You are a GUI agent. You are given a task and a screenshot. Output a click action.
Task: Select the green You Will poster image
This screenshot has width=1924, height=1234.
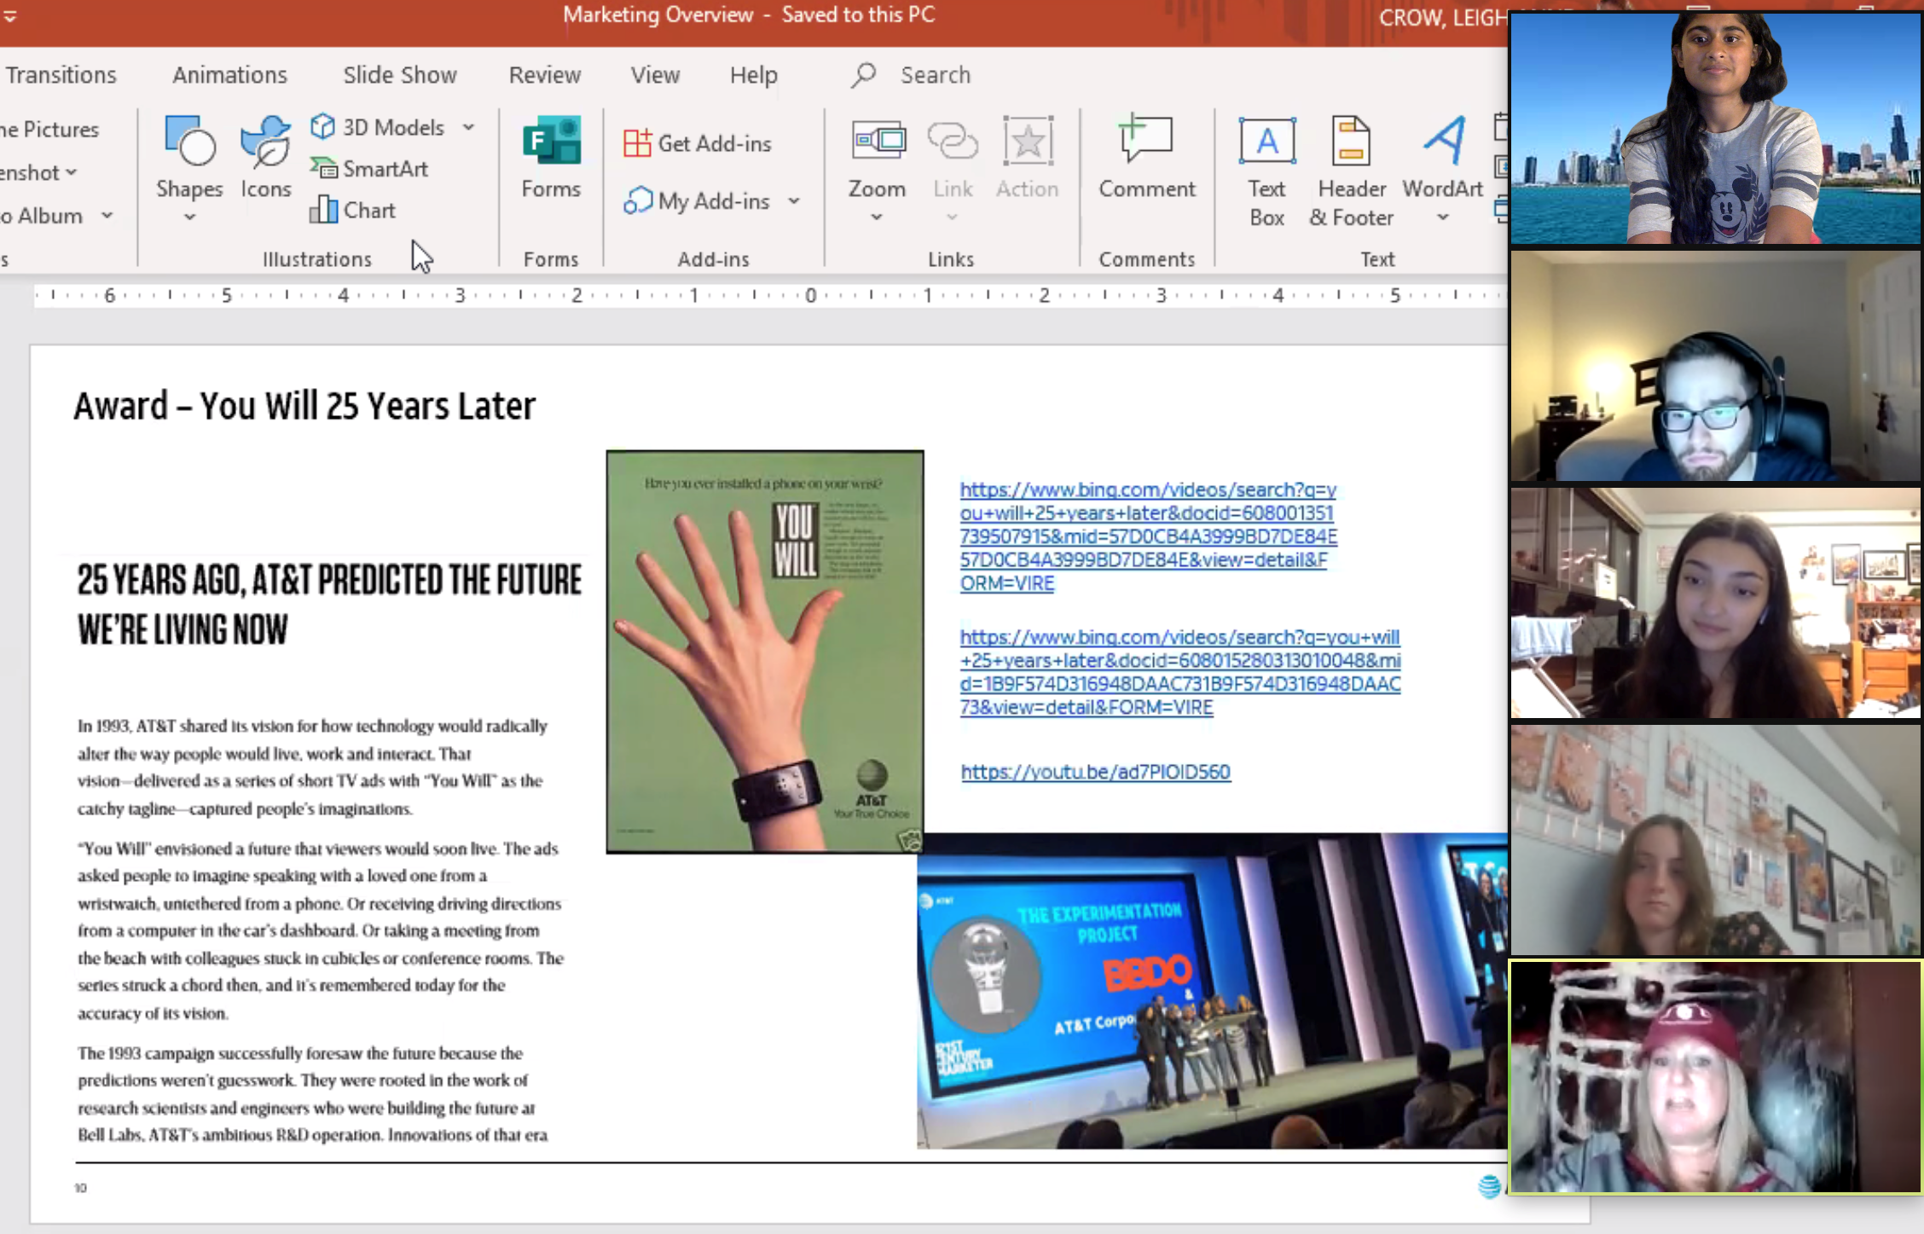(764, 652)
